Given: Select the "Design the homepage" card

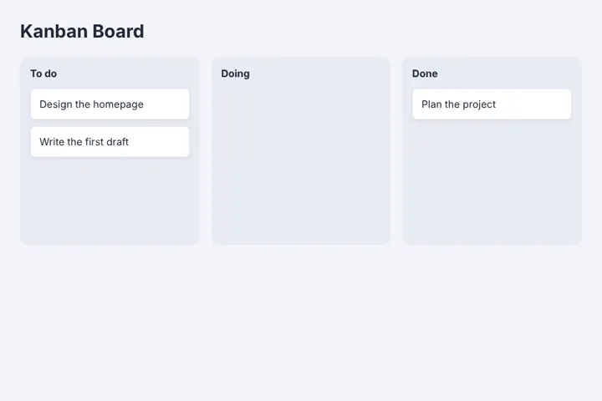Looking at the screenshot, I should (110, 104).
